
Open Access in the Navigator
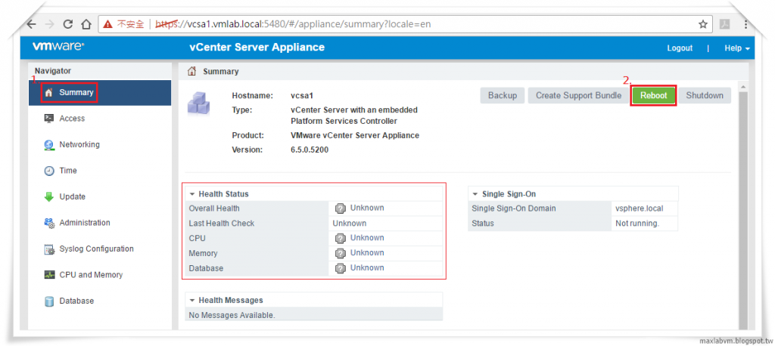(x=72, y=119)
